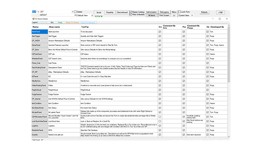262x160 pixels.
Task: Open dropdown arrow next to blue prefix field
Action: click(x=38, y=12)
